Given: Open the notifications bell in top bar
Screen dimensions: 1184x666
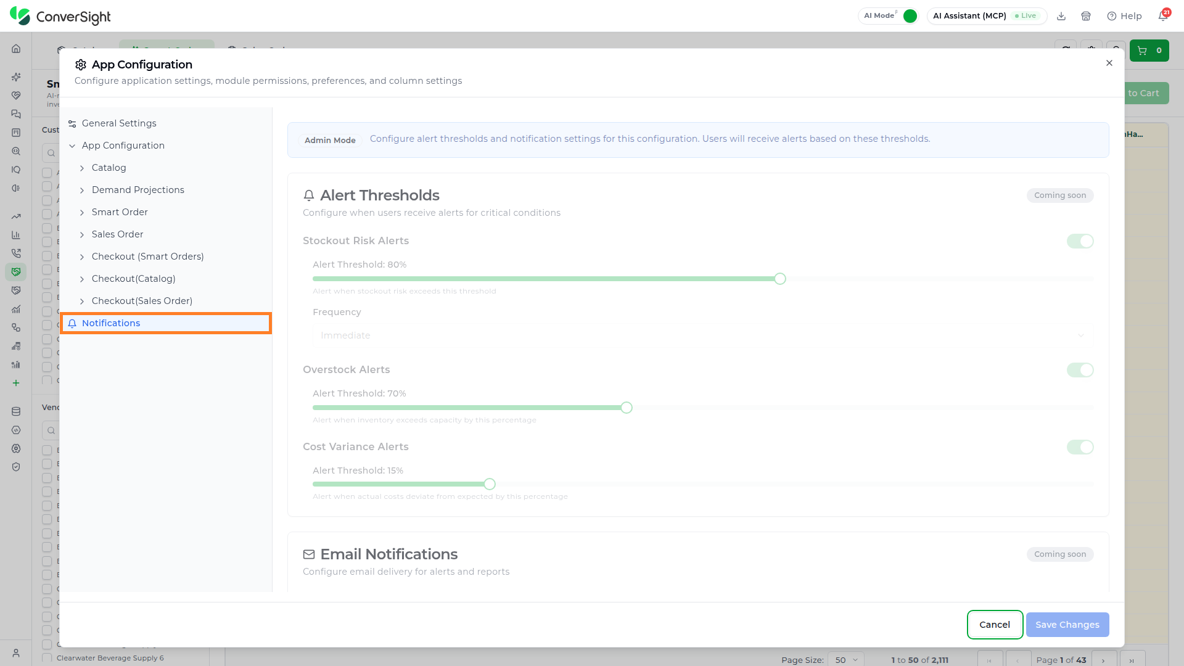Looking at the screenshot, I should click(x=1162, y=16).
